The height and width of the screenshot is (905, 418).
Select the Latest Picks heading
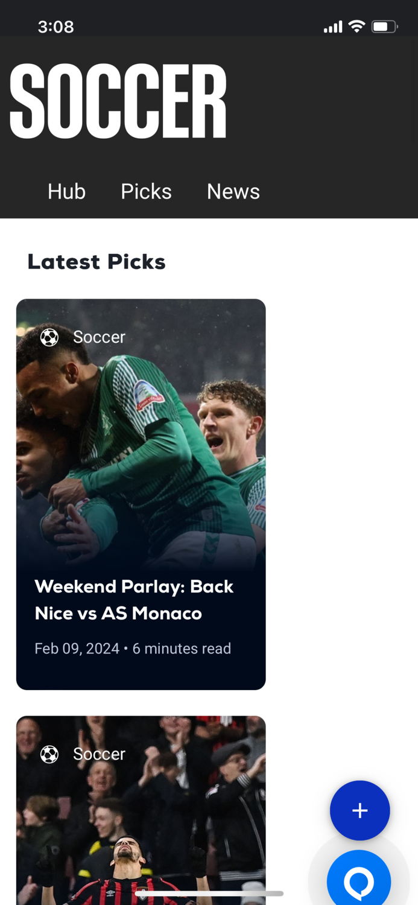[x=96, y=261]
